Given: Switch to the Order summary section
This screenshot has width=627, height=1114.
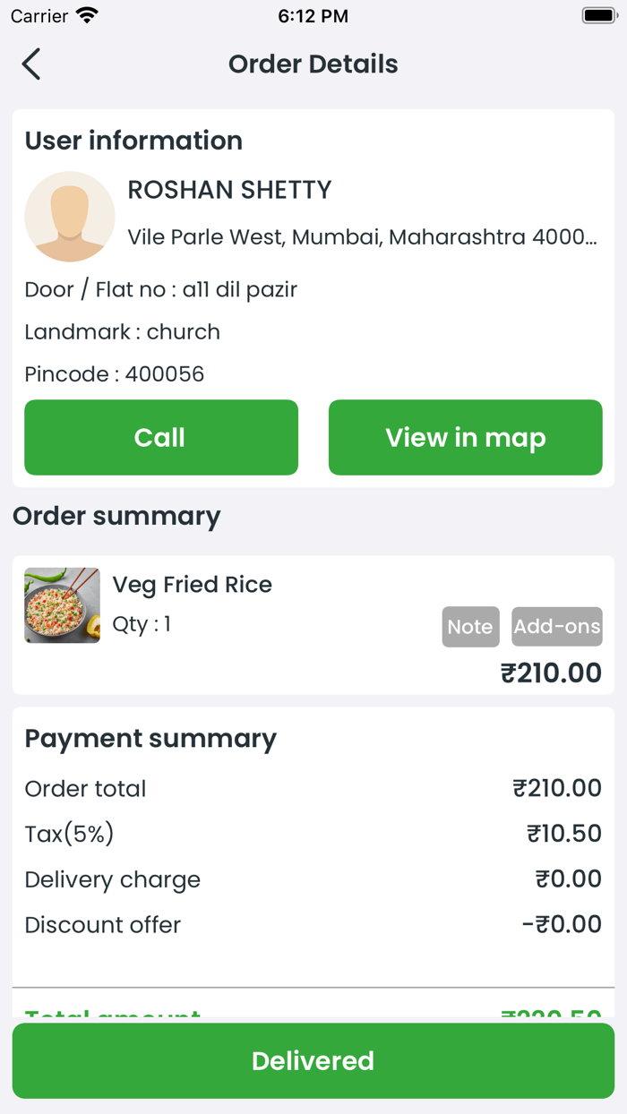Looking at the screenshot, I should 116,516.
